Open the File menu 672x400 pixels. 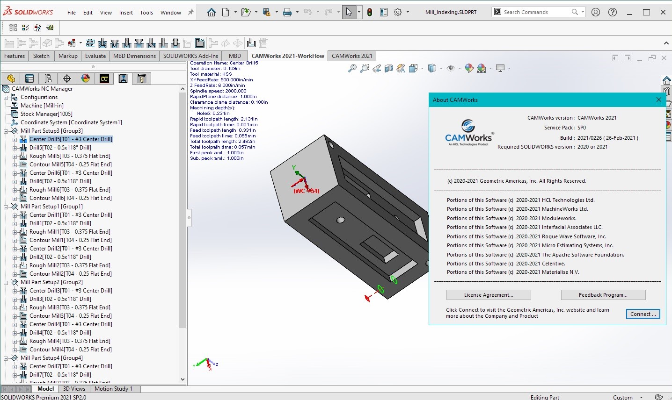72,13
